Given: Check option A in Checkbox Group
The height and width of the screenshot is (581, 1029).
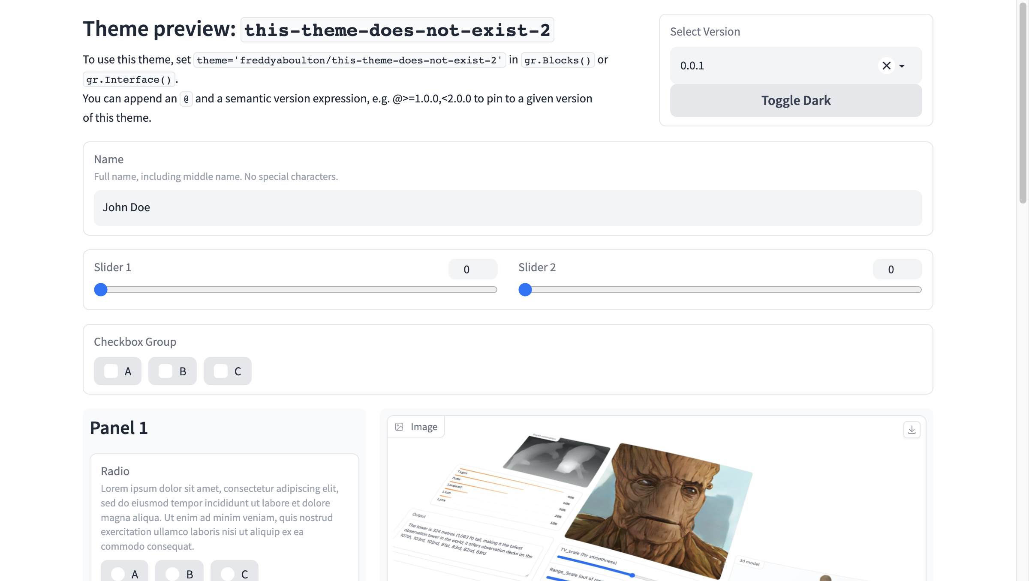Looking at the screenshot, I should point(111,371).
